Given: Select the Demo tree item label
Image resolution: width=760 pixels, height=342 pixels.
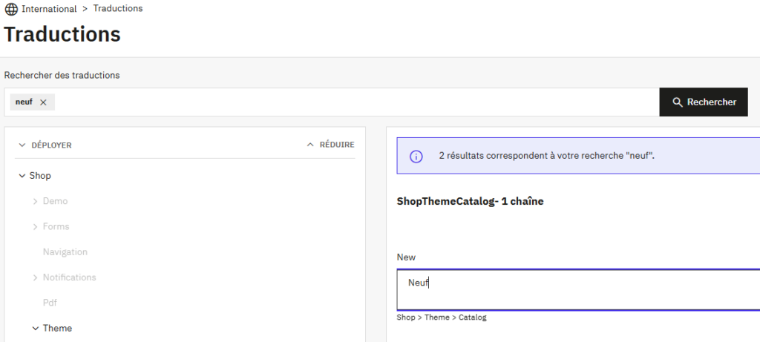Looking at the screenshot, I should tap(55, 201).
